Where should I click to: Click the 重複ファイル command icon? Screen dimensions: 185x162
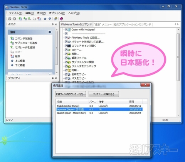[x=69, y=58]
